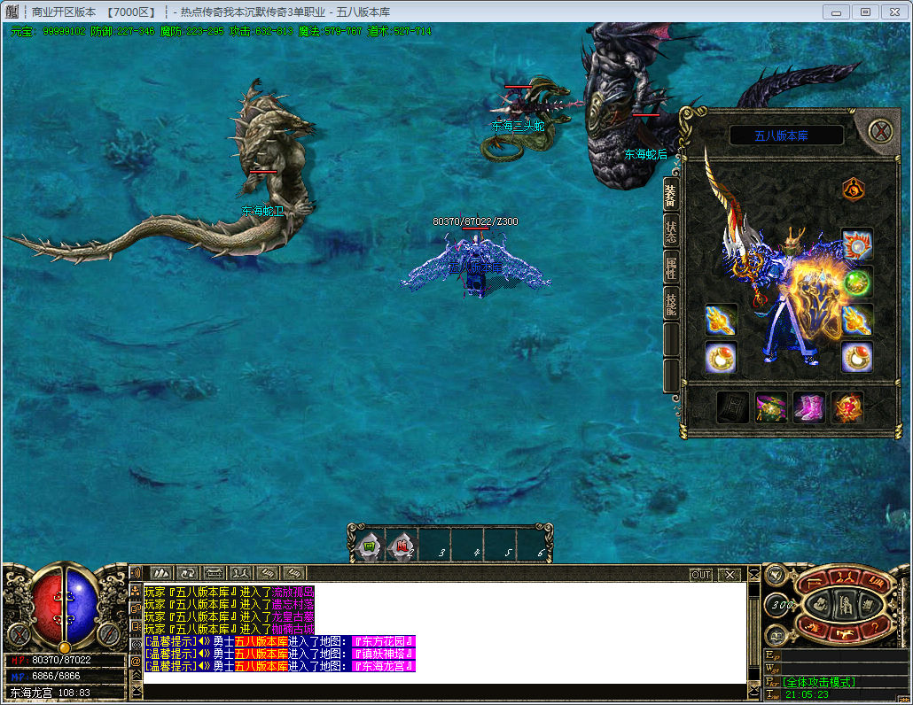Screen dimensions: 913x705
Task: Collapse the chat box with the bottom hourglass icon
Action: (136, 691)
